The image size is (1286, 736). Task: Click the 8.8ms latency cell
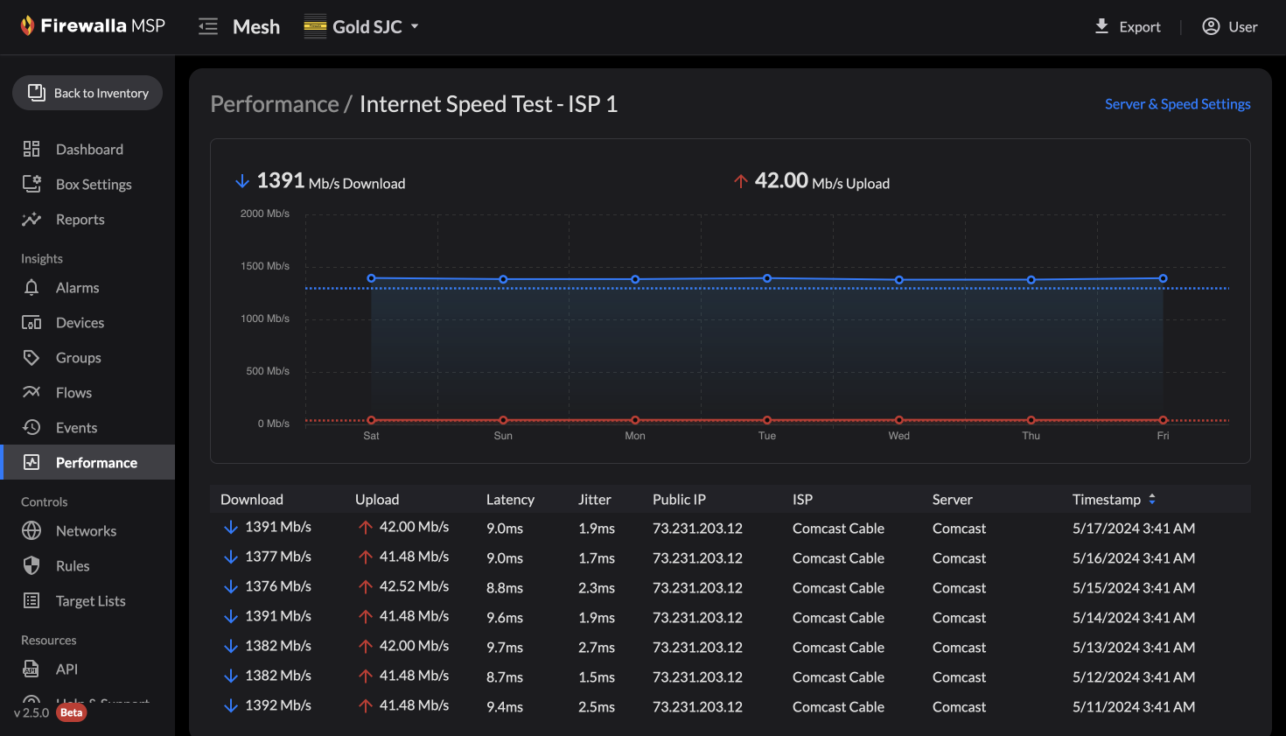[505, 588]
